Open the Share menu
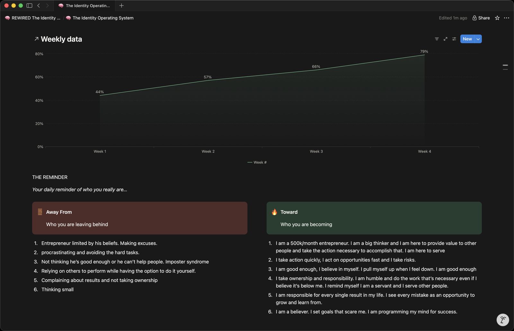Viewport: 514px width, 331px height. coord(481,18)
